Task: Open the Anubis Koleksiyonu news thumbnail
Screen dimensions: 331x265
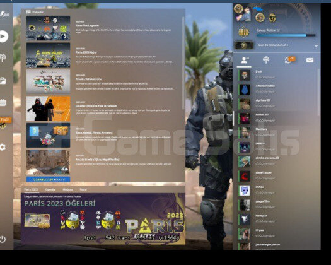Action: point(48,81)
